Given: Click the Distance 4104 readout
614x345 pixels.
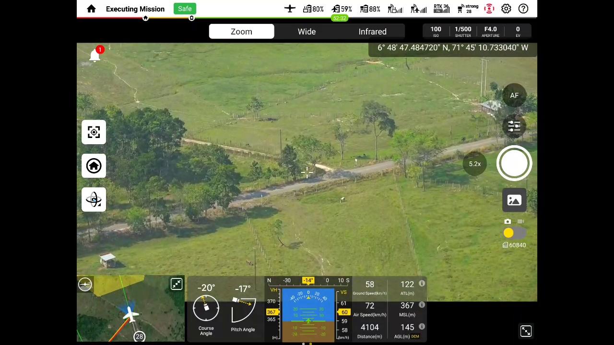Looking at the screenshot, I should (369, 331).
